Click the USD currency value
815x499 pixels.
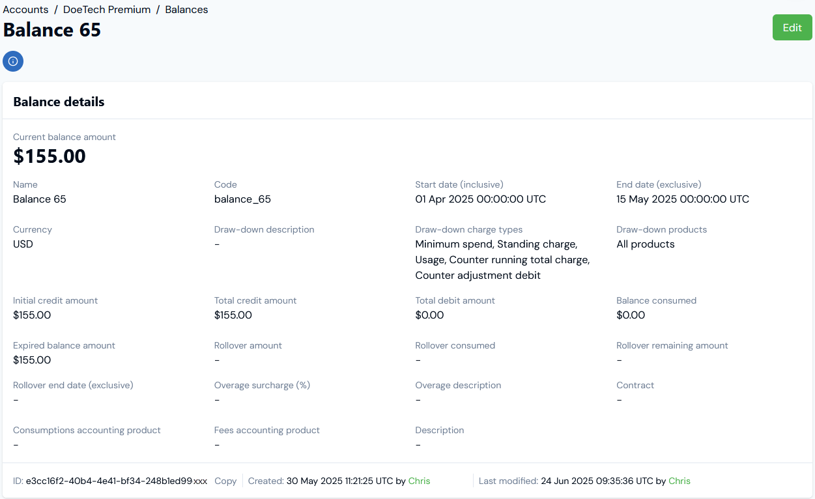click(x=23, y=244)
